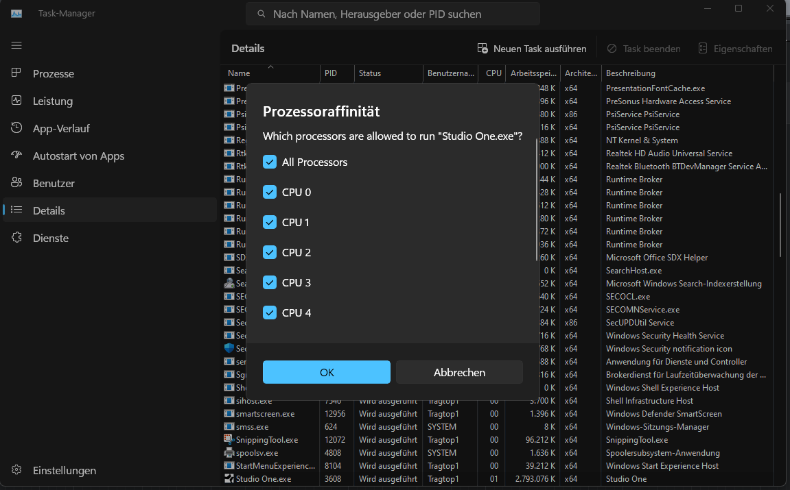790x490 pixels.
Task: Click the SnippingTool.exe process icon
Action: click(x=229, y=439)
